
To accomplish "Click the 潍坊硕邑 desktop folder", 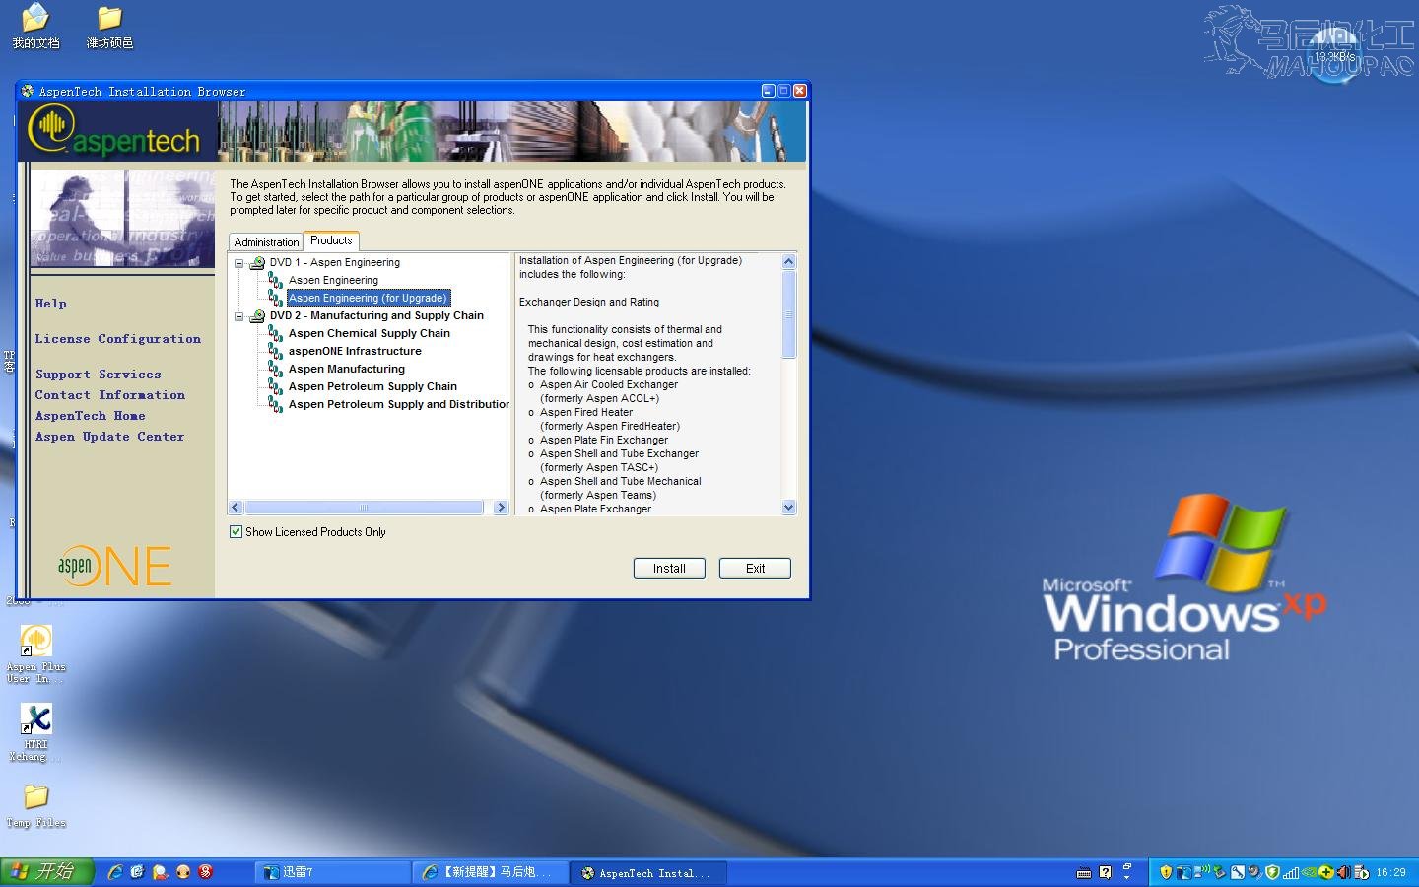I will [x=109, y=27].
